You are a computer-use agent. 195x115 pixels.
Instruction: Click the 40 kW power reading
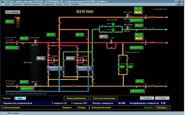[121, 103]
